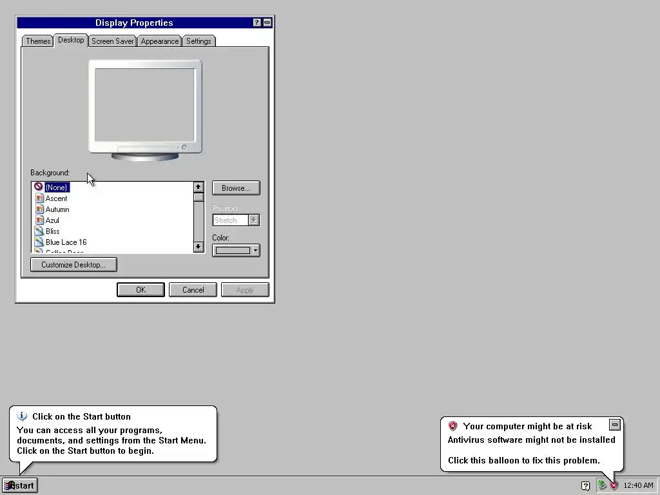
Task: Click the background list scroll up arrow
Action: coord(199,187)
